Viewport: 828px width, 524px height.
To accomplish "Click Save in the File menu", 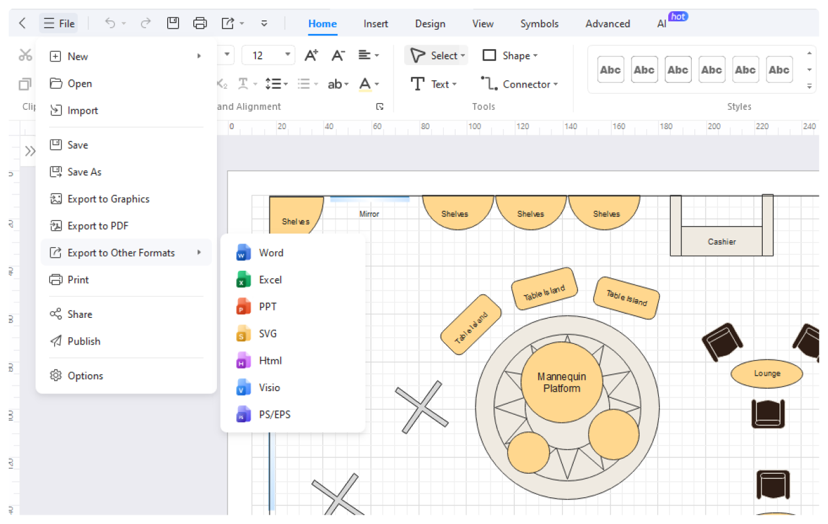I will pyautogui.click(x=126, y=145).
